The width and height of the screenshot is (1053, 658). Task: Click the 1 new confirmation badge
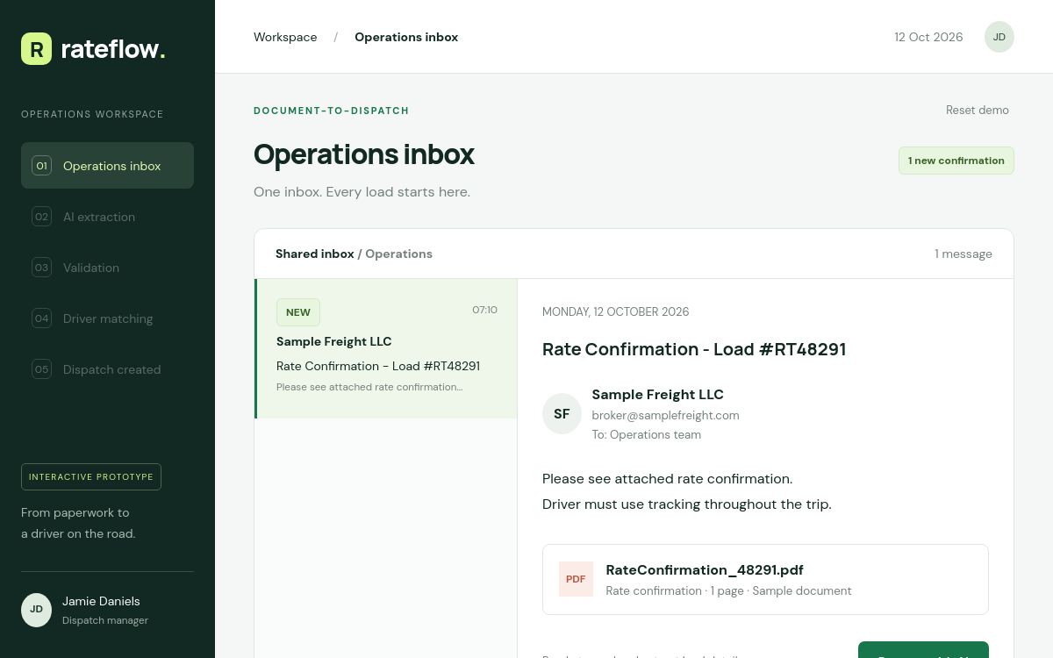pos(956,161)
